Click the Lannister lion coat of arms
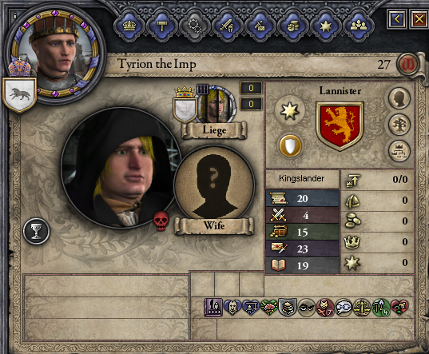Image resolution: width=429 pixels, height=354 pixels. (x=340, y=126)
